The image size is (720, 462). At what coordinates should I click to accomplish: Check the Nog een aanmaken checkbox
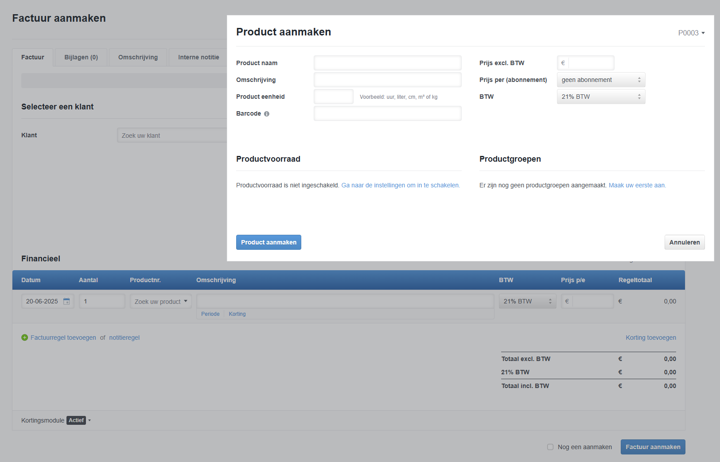point(550,447)
